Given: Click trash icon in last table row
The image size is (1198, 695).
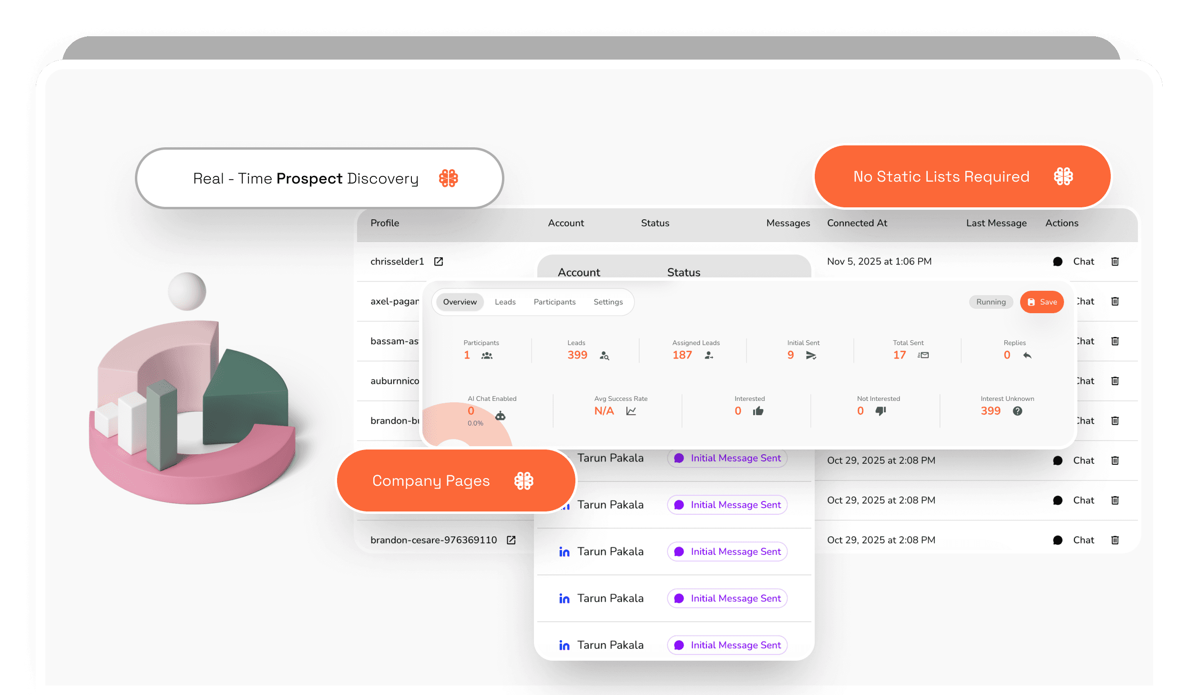Looking at the screenshot, I should pyautogui.click(x=1115, y=540).
